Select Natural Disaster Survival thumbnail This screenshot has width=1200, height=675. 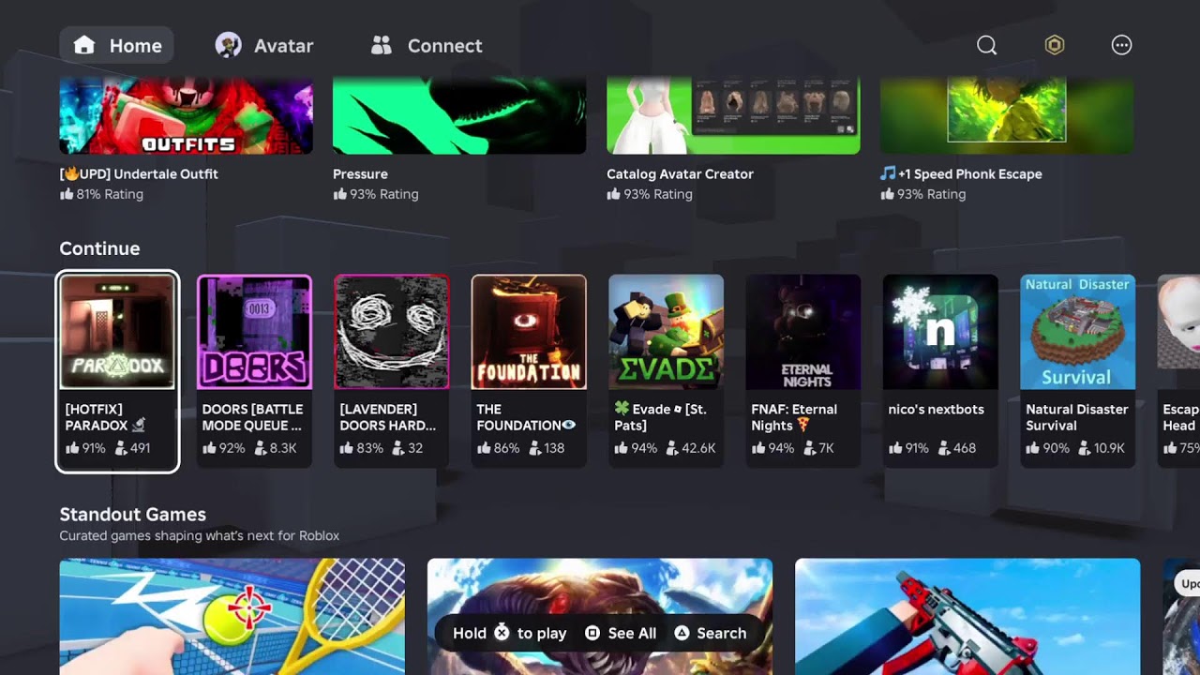1077,332
